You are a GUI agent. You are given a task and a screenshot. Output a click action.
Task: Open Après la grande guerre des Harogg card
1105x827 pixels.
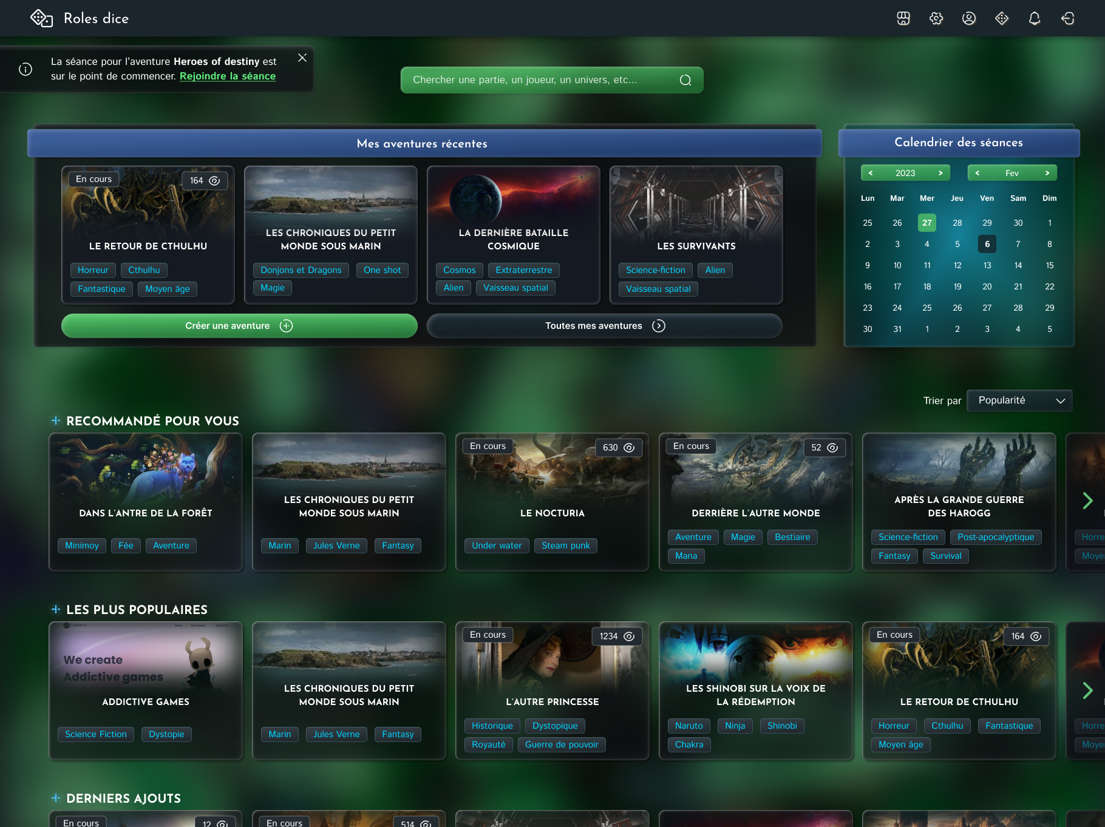tap(959, 502)
